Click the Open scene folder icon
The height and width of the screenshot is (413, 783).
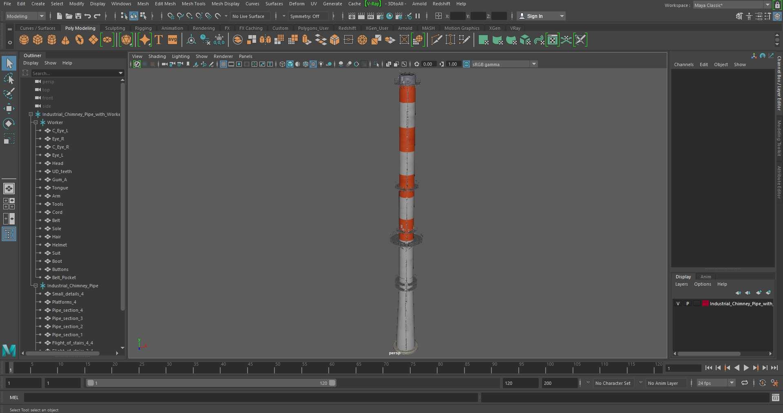coord(69,16)
